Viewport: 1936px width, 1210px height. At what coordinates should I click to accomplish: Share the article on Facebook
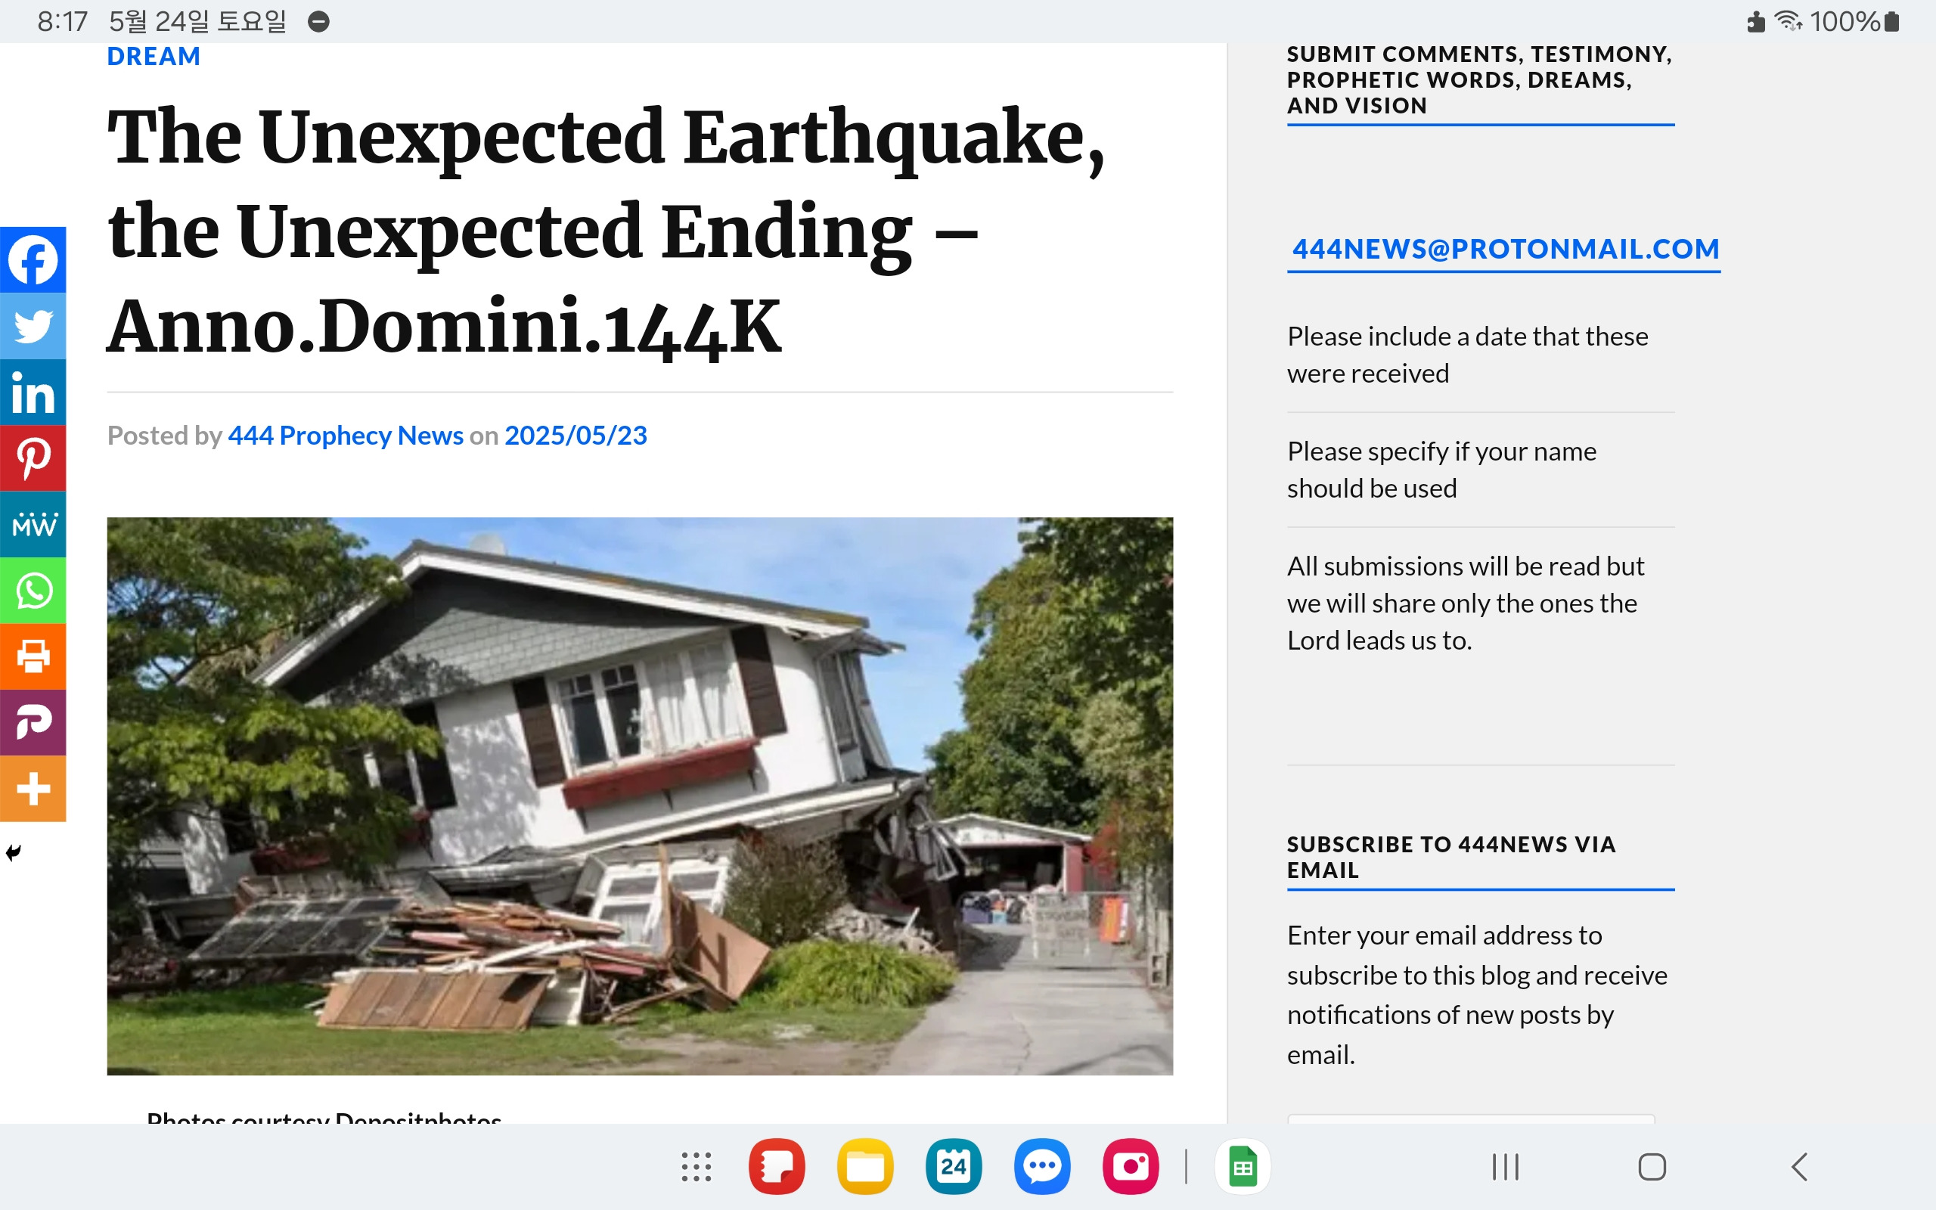click(x=33, y=260)
